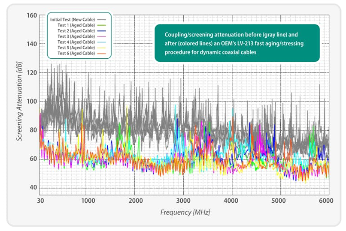Click the blue Test 2 legend line
Image resolution: width=346 pixels, height=231 pixels.
(102, 31)
